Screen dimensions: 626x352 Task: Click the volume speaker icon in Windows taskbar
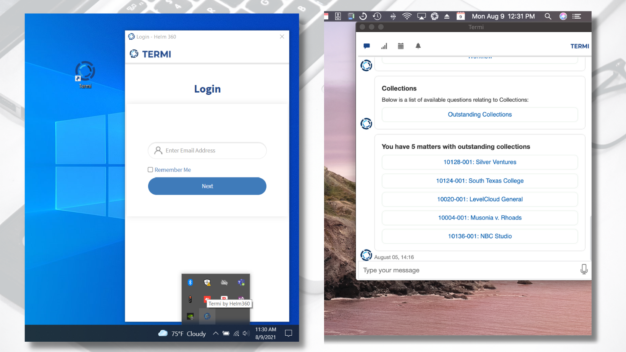click(x=246, y=333)
